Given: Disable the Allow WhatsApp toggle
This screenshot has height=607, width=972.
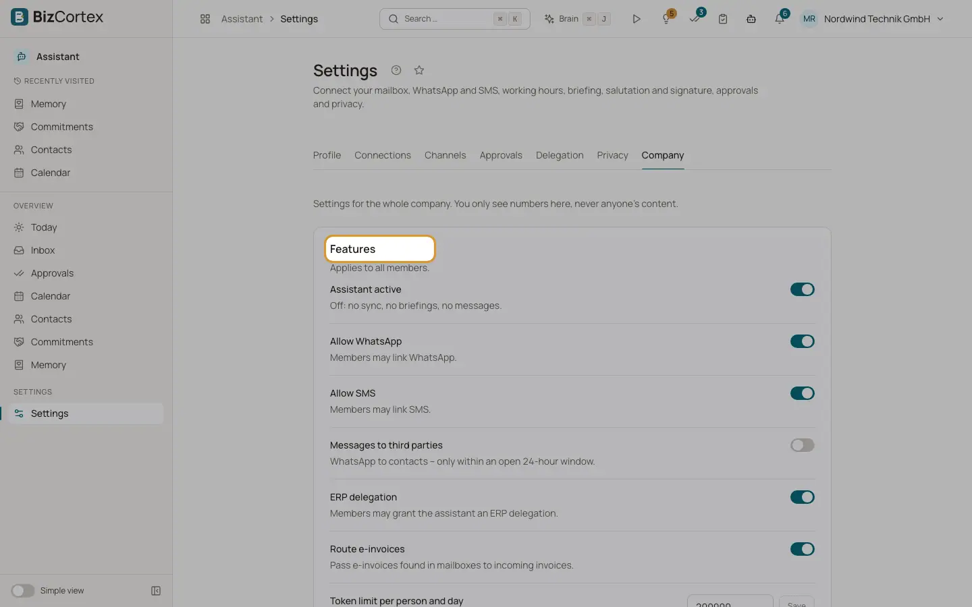Looking at the screenshot, I should point(803,341).
